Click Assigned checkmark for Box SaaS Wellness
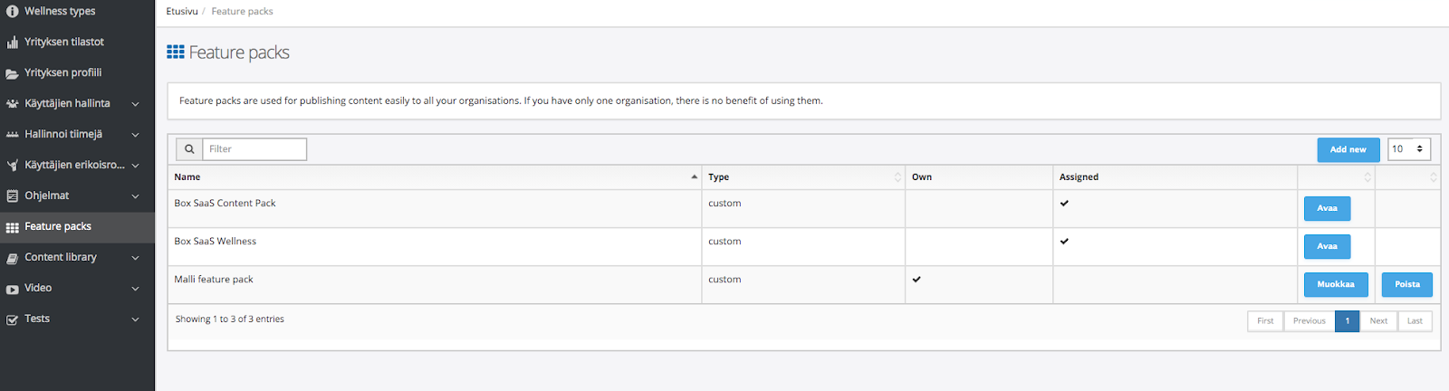Screen dimensions: 1449x391 [1064, 242]
